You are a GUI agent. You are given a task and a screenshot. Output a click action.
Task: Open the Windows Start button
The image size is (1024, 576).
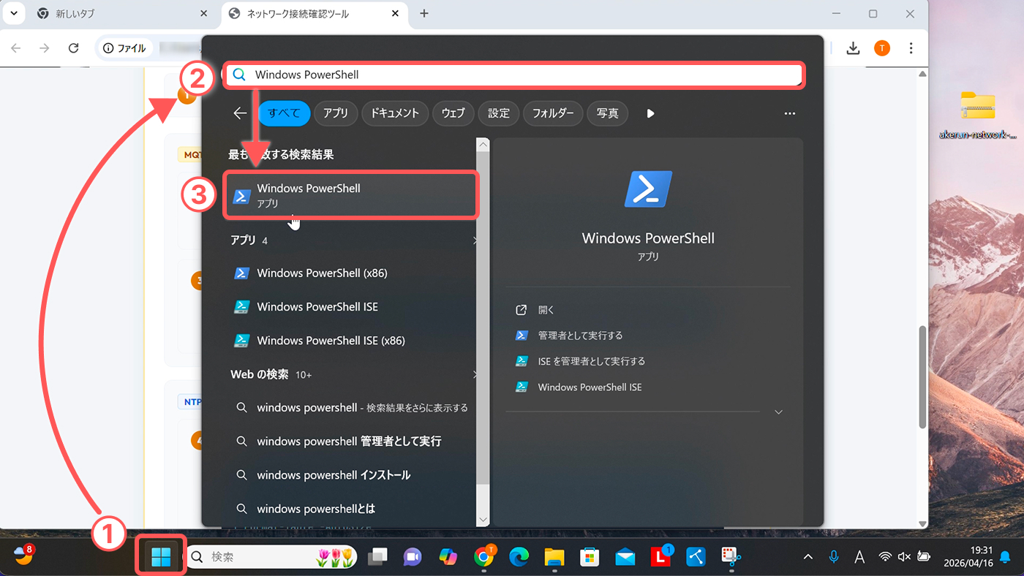161,557
